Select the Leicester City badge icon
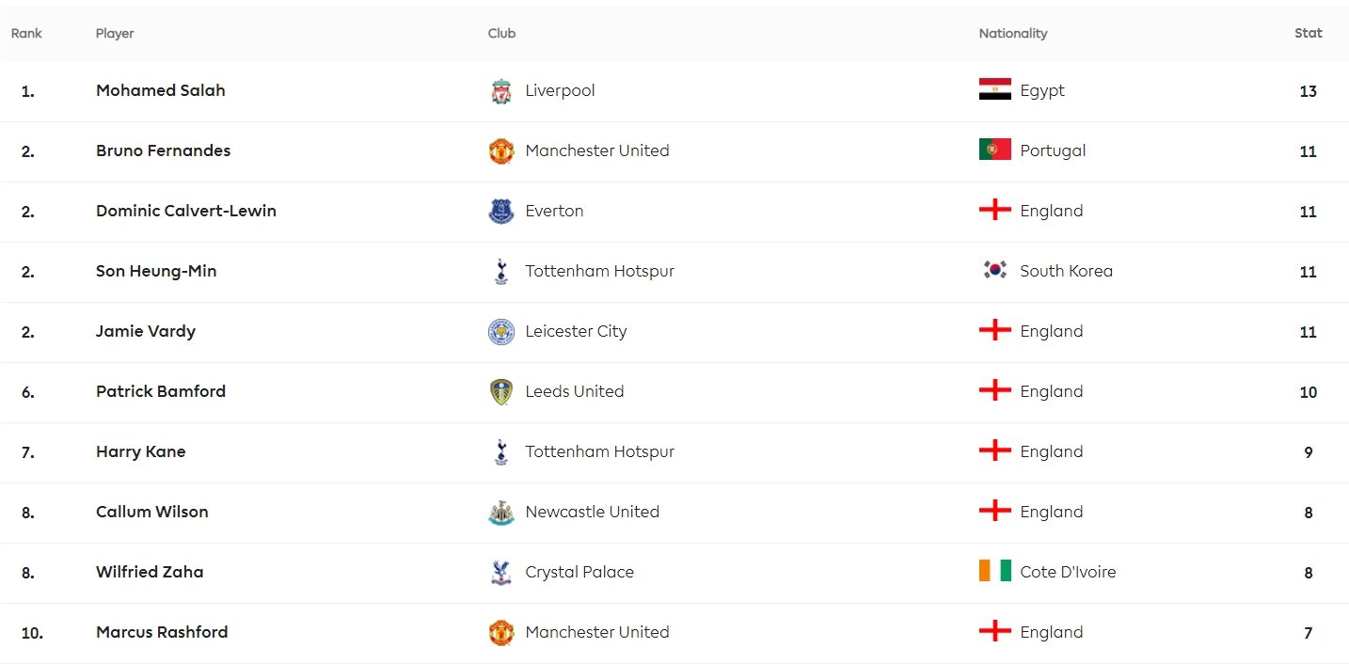 click(501, 332)
